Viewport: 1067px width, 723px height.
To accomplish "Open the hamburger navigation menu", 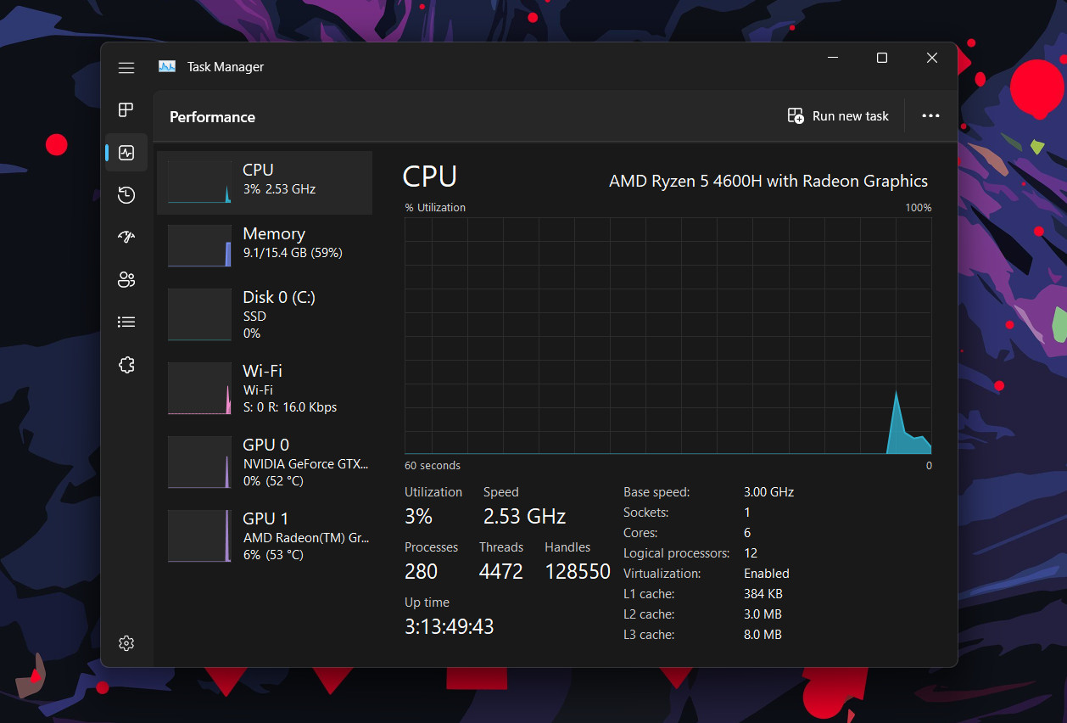I will coord(126,68).
